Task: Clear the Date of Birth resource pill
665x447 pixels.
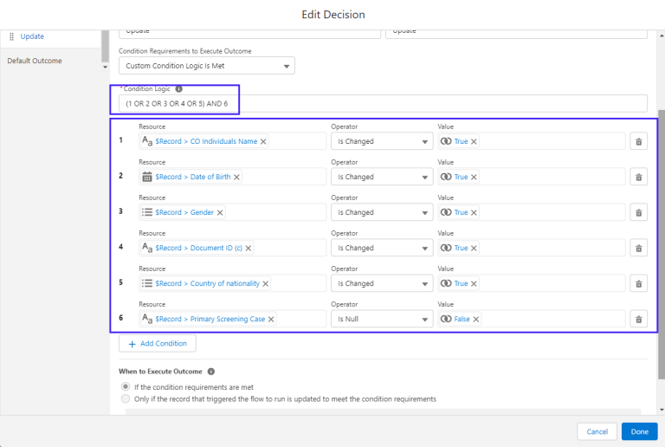Action: [236, 178]
